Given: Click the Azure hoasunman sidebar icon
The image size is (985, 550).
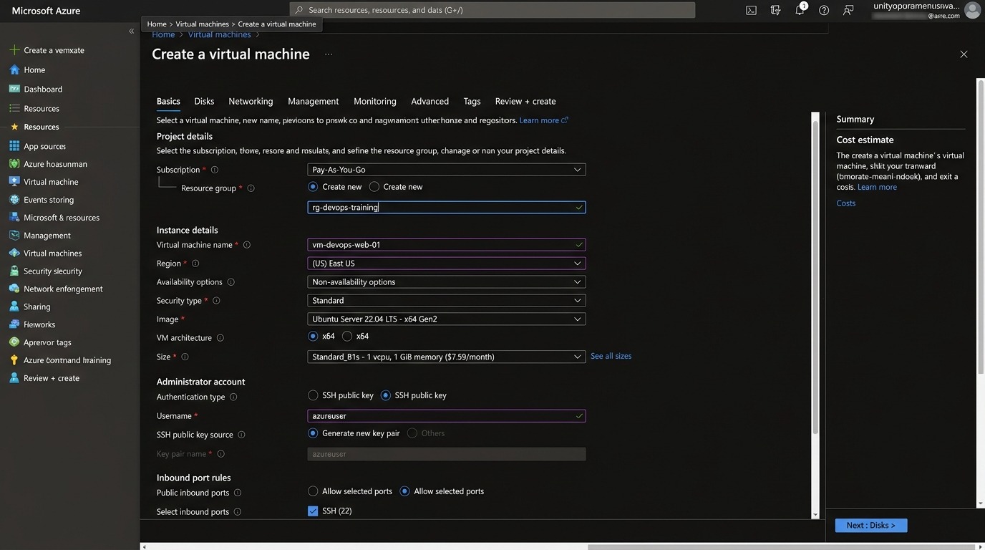Looking at the screenshot, I should click(x=14, y=163).
